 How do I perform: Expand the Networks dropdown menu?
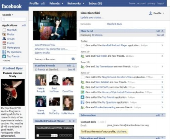pos(84,3)
